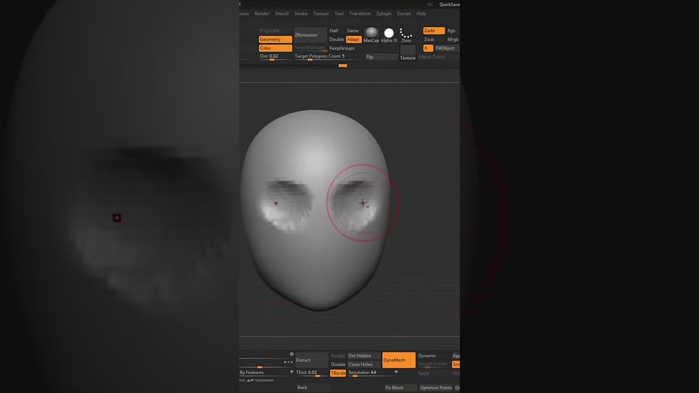Open the MatCap material picker

(x=371, y=35)
